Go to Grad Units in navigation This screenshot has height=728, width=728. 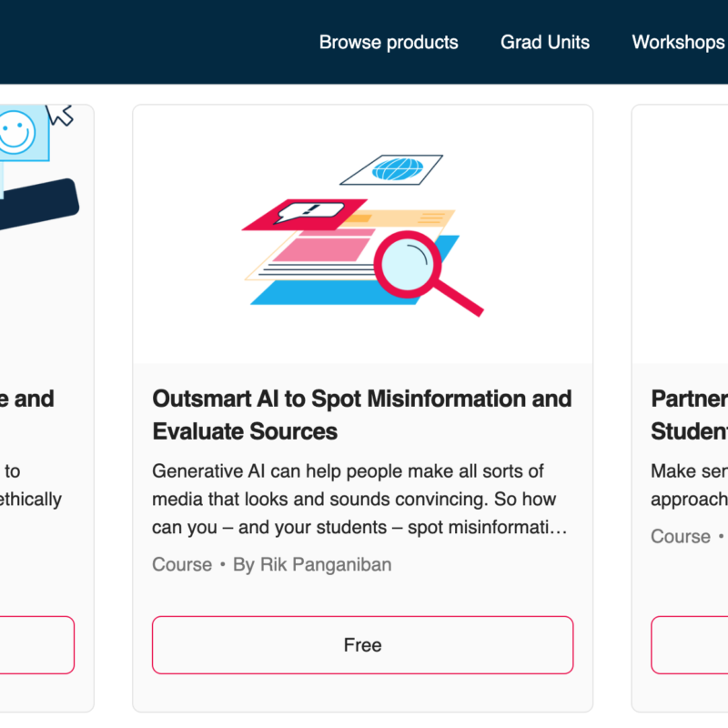coord(544,43)
